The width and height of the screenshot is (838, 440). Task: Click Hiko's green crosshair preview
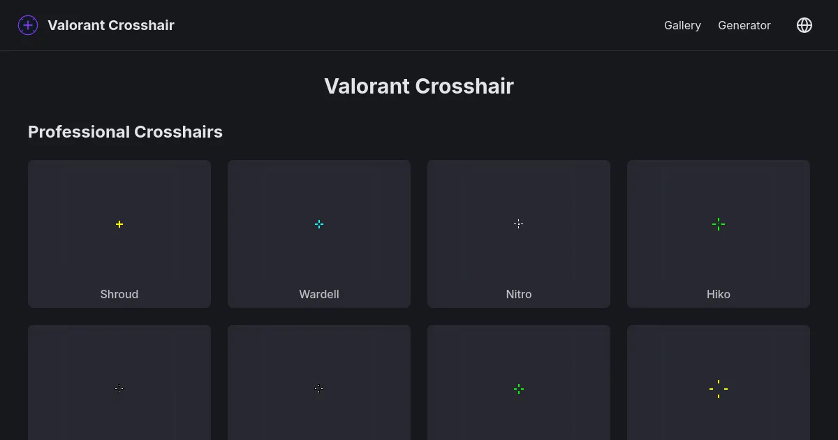718,224
